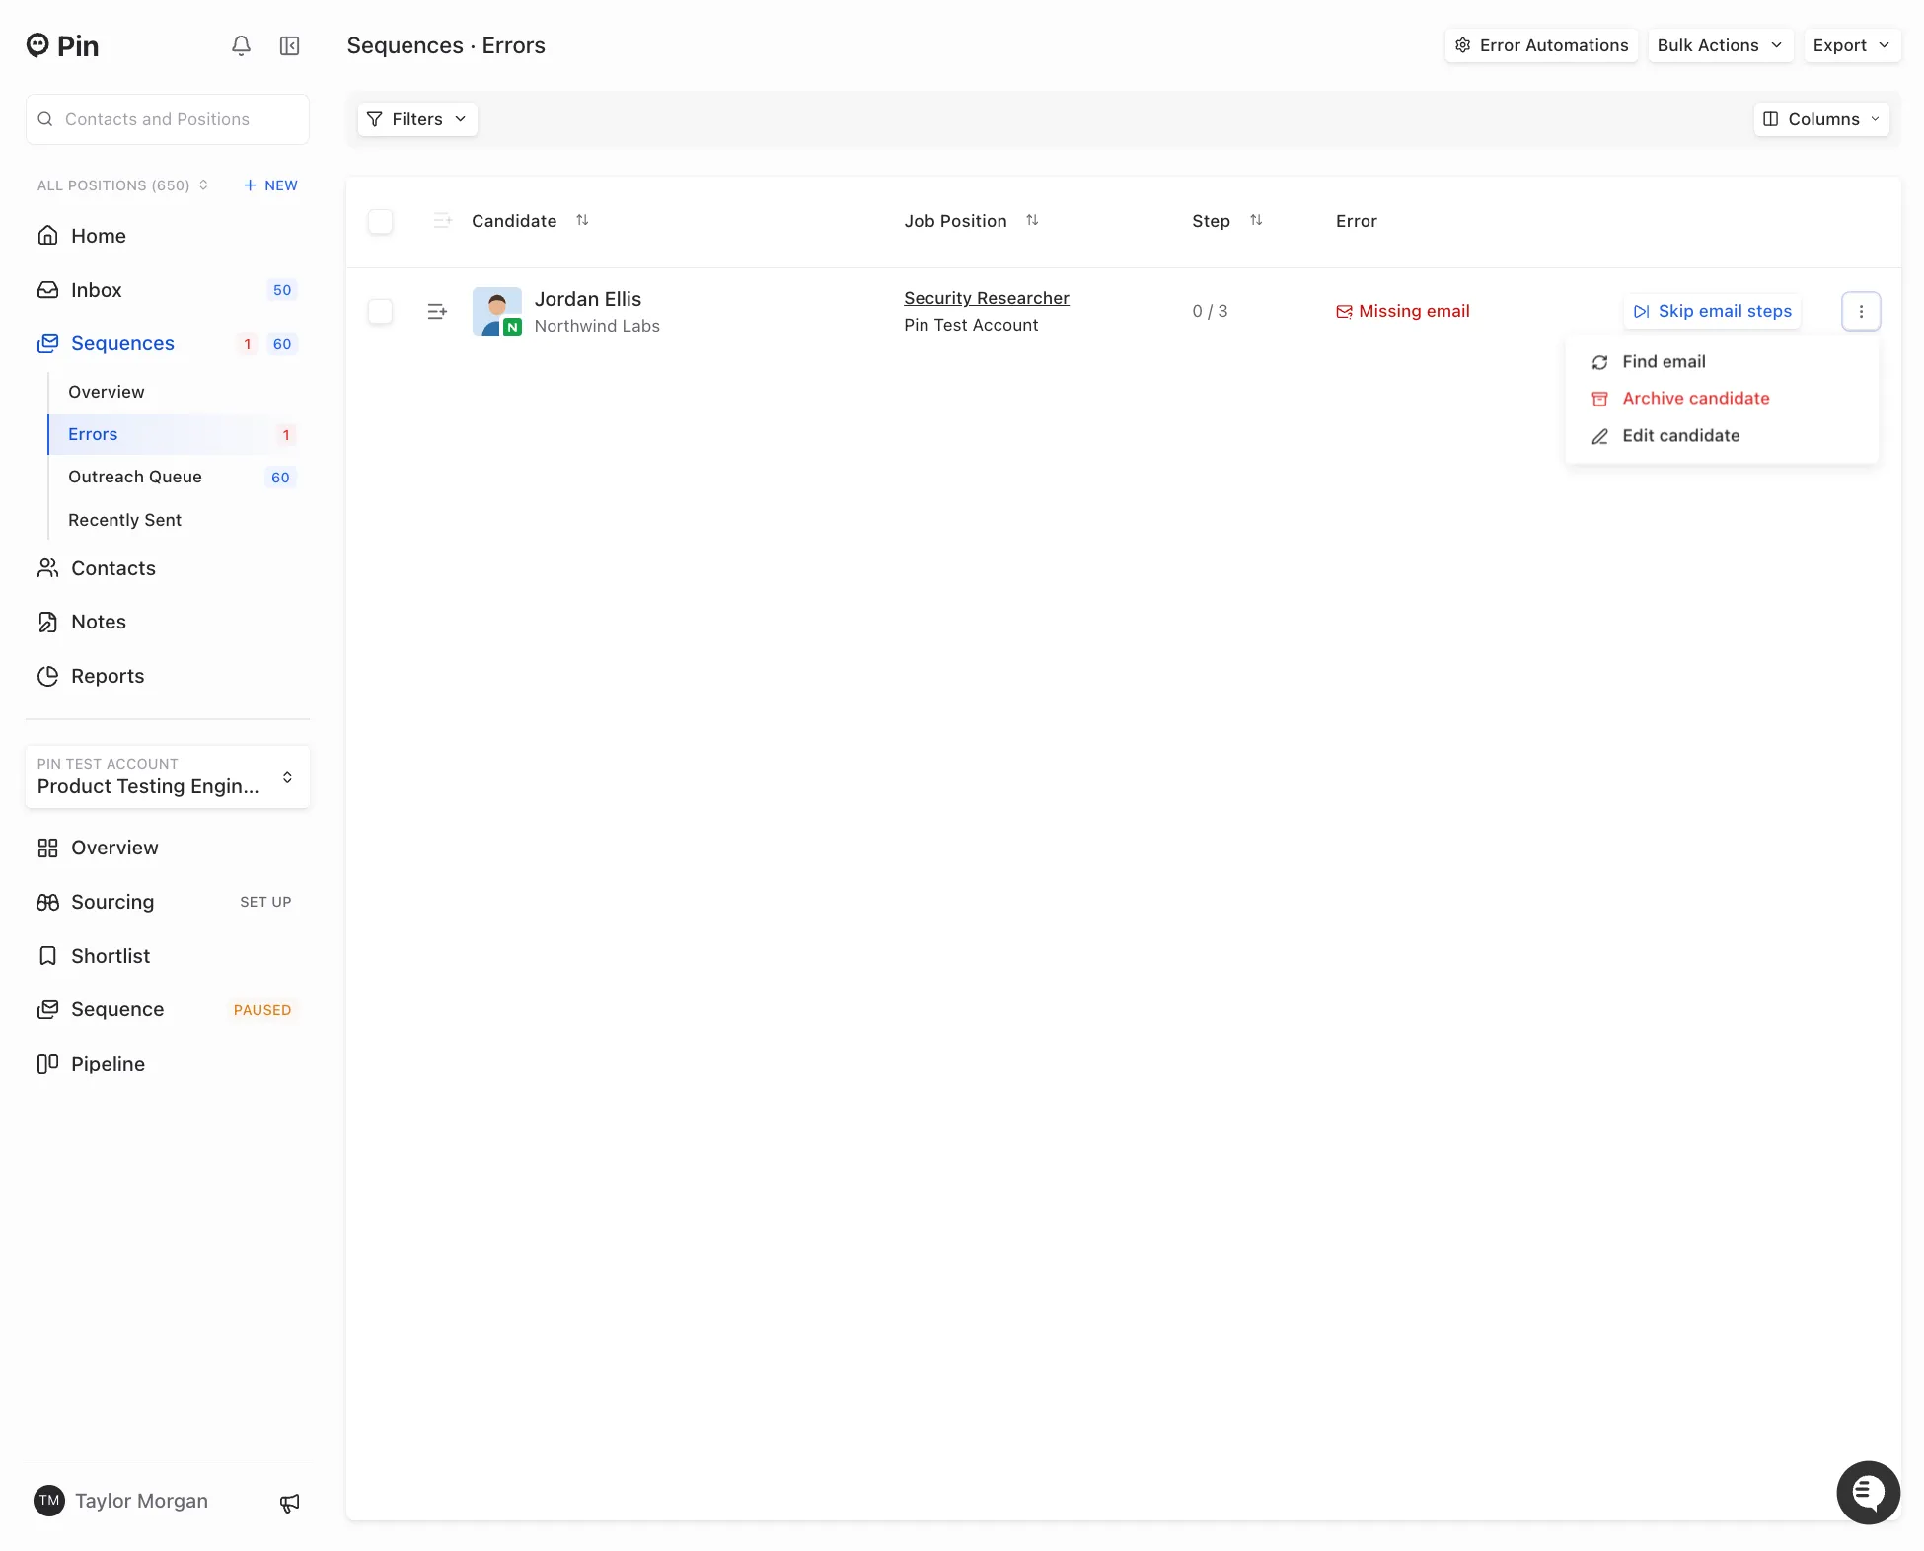Click the add-to-sequence icon for Jordan Ellis
Image resolution: width=1924 pixels, height=1551 pixels.
click(x=437, y=311)
